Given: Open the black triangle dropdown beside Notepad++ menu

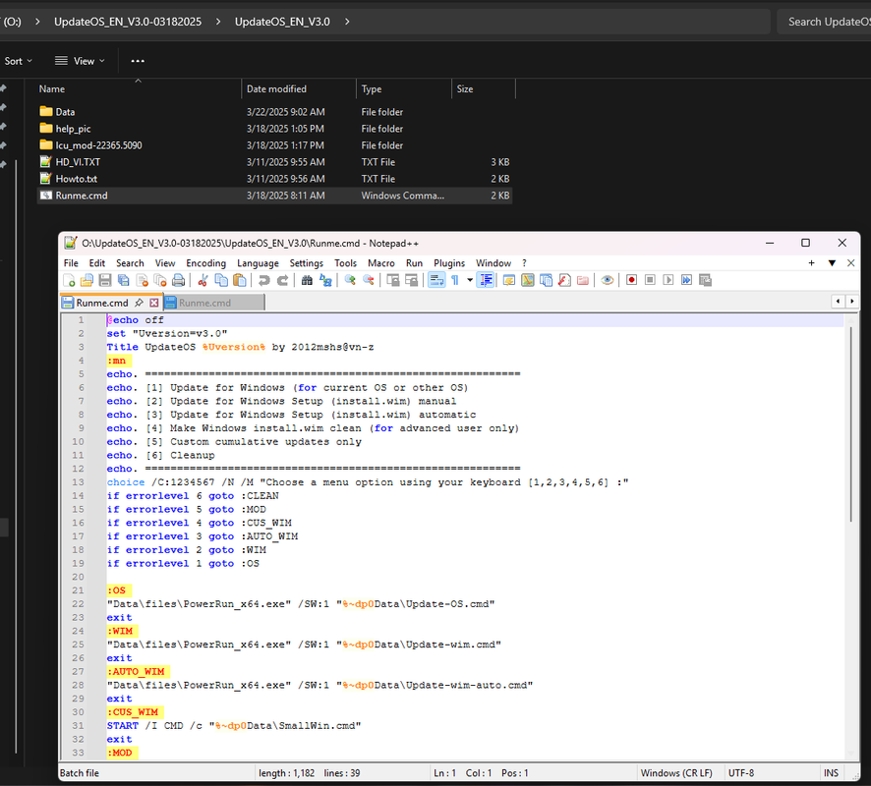Looking at the screenshot, I should click(x=832, y=263).
